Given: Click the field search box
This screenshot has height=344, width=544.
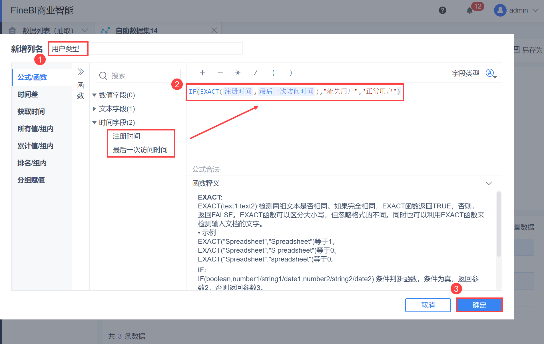Looking at the screenshot, I should [138, 76].
